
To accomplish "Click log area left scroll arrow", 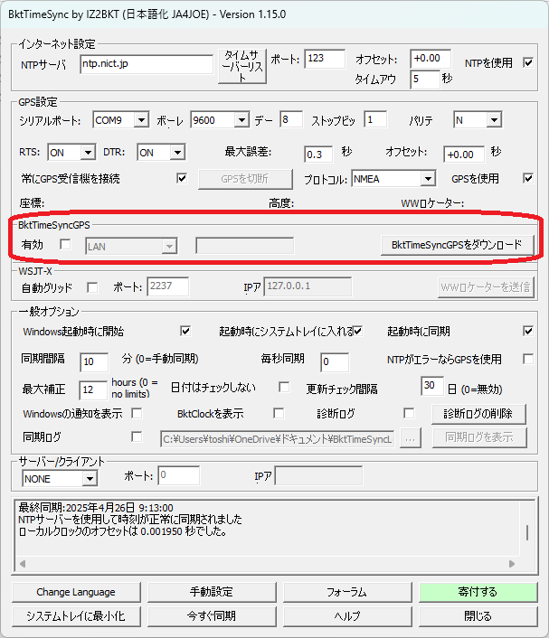I will [23, 564].
